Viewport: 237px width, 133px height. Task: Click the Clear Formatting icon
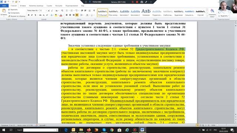[62, 11]
